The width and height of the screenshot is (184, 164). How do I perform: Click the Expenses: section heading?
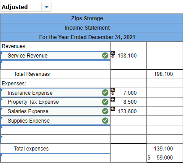point(14,84)
